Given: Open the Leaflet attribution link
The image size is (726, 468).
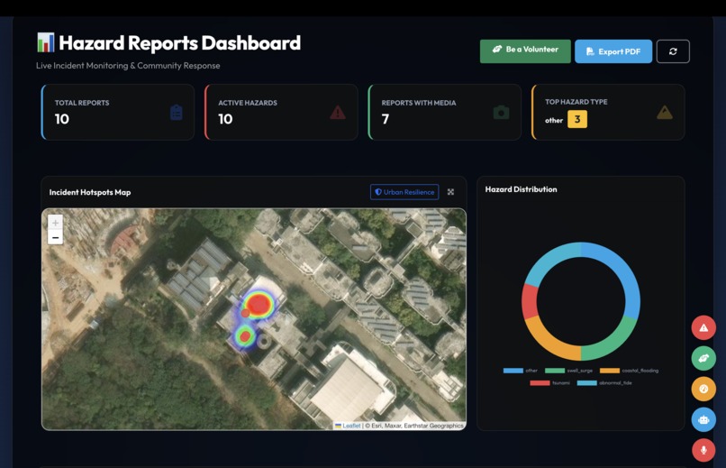Looking at the screenshot, I should [x=351, y=426].
